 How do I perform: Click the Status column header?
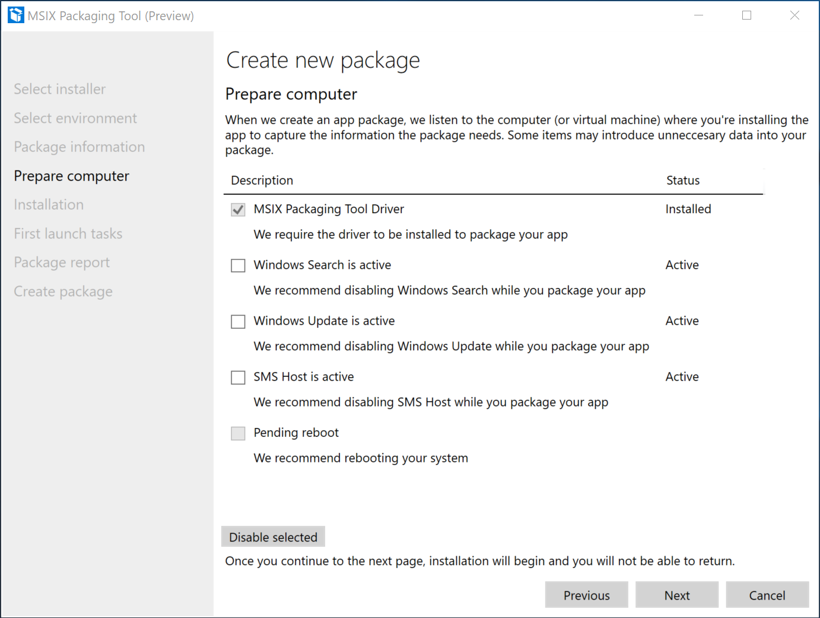pyautogui.click(x=683, y=180)
